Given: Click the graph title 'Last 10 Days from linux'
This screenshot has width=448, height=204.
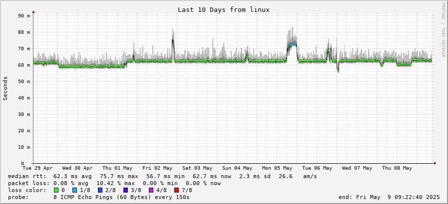Looking at the screenshot, I should click(223, 9).
